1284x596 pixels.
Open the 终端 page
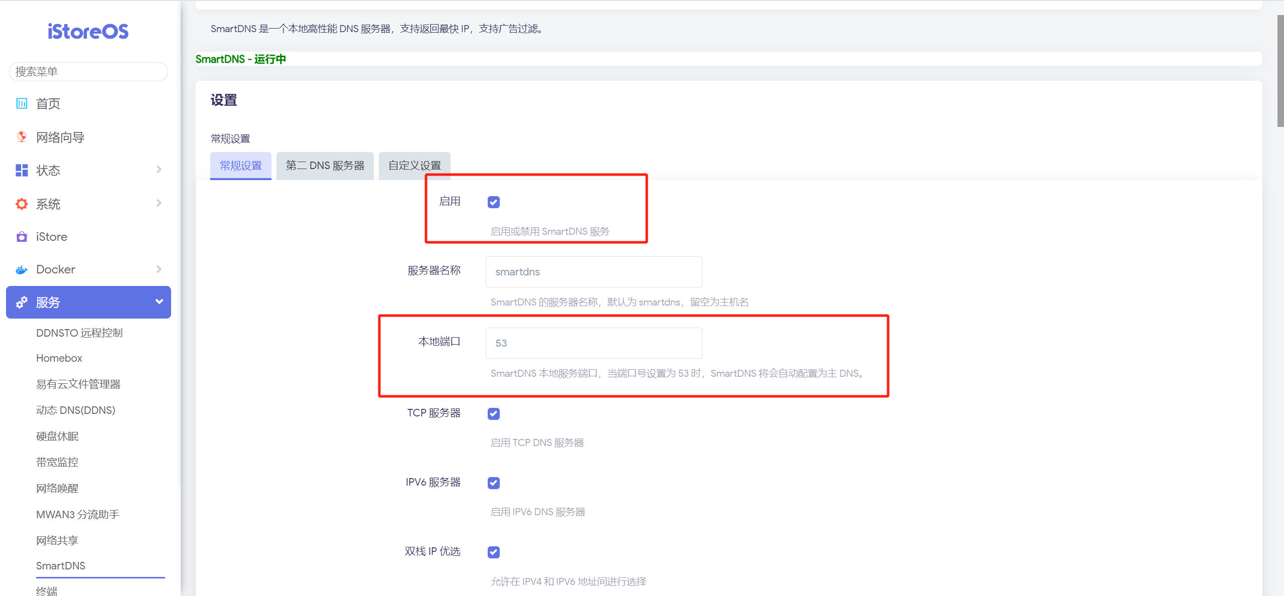[47, 591]
